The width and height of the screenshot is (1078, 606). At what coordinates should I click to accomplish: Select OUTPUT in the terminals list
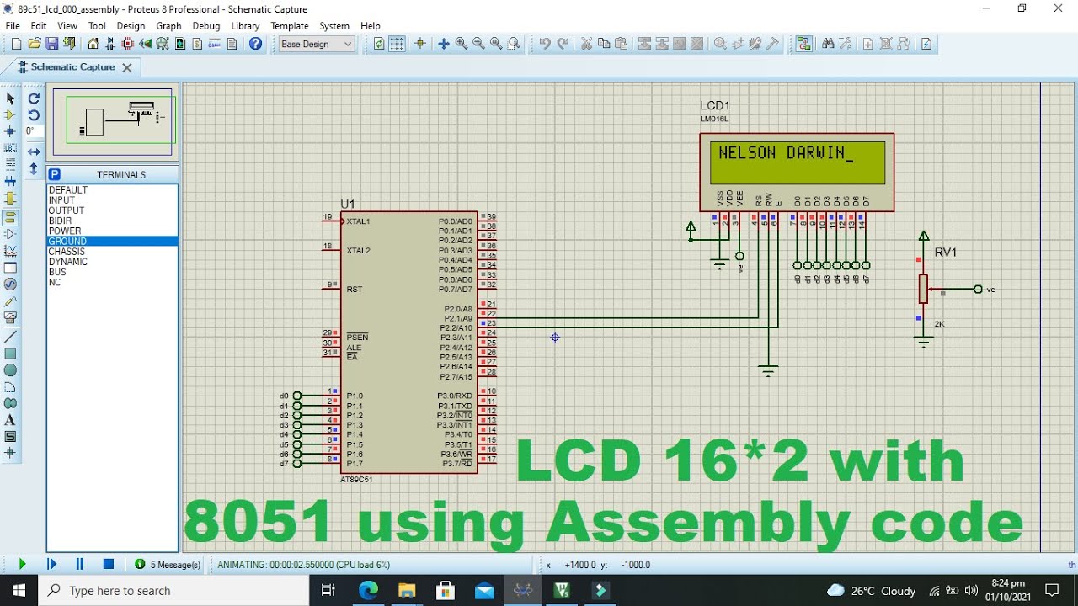[x=112, y=210]
